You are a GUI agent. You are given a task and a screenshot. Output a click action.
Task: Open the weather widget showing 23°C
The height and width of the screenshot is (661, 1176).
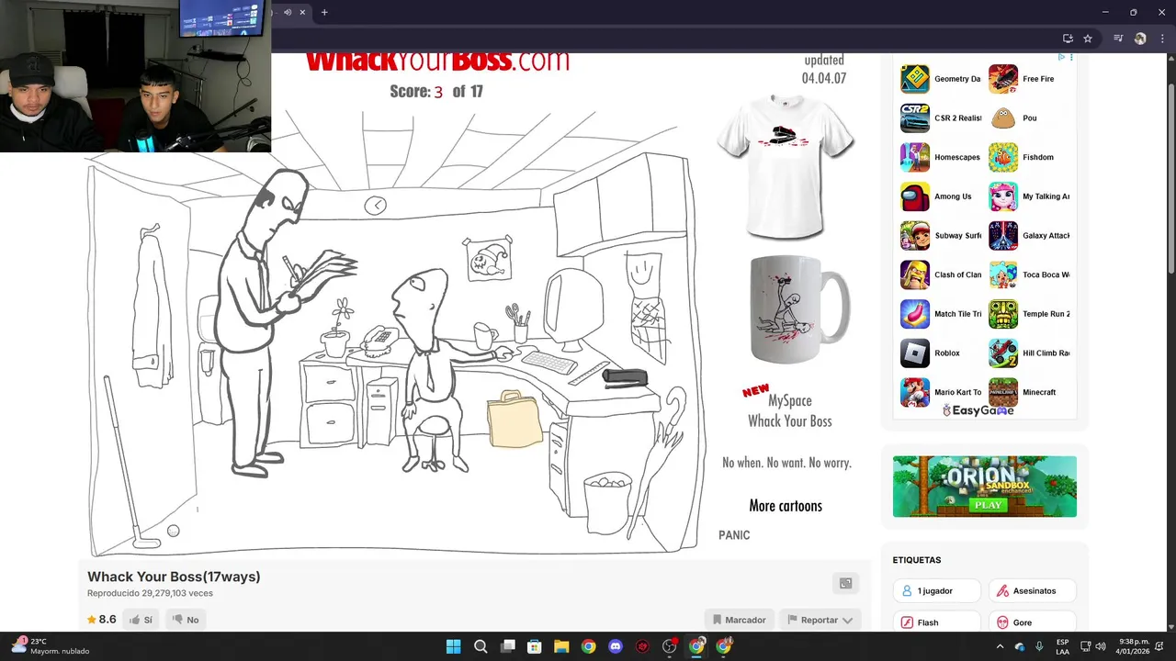pos(51,646)
